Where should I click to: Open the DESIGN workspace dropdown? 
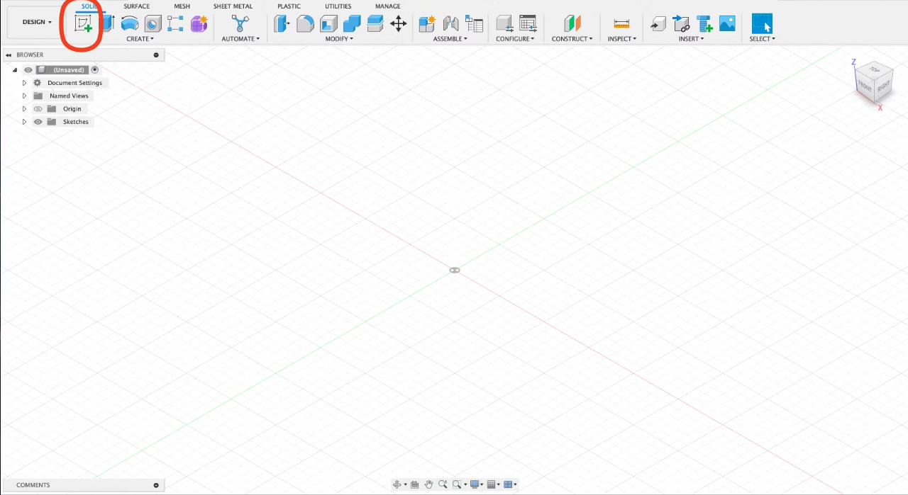pos(37,22)
